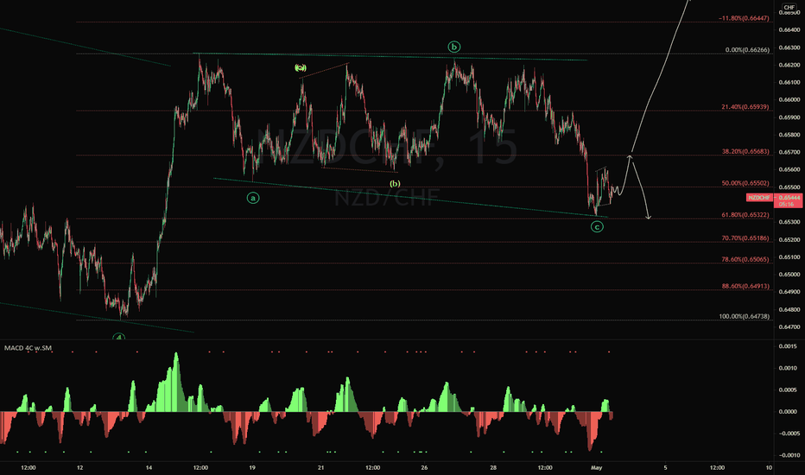Click the 38.20%(0.65683) Fibonacci level label

point(745,152)
